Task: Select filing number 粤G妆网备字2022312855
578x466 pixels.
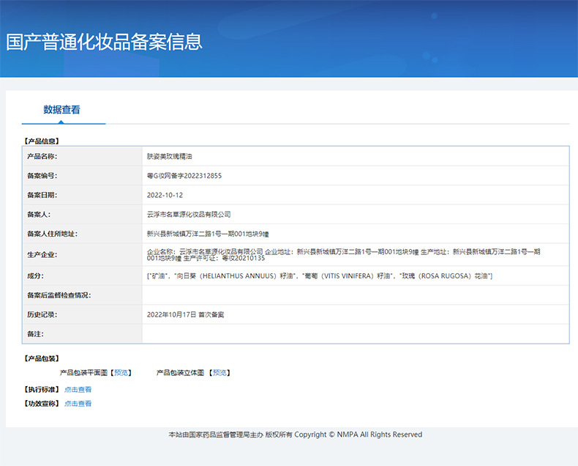Action: [184, 176]
